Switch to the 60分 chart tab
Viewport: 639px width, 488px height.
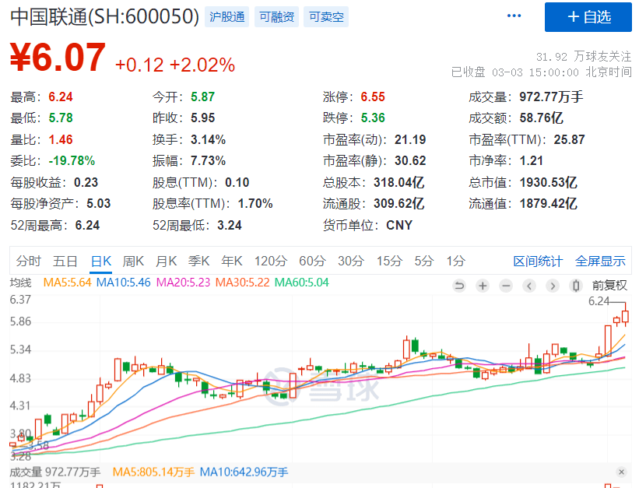(312, 261)
